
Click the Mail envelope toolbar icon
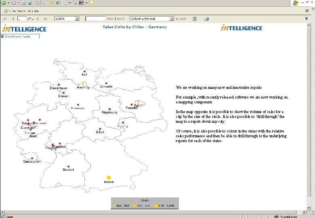click(66, 3)
